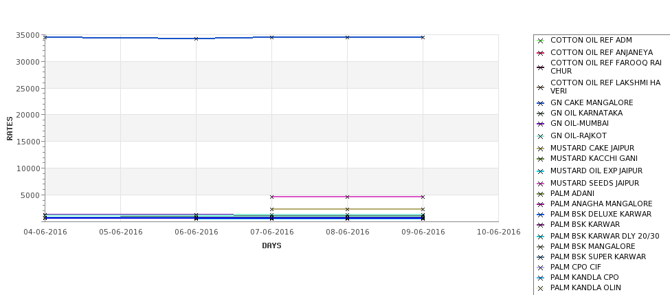
Task: Click the RATES axis title
Action: [x=10, y=128]
